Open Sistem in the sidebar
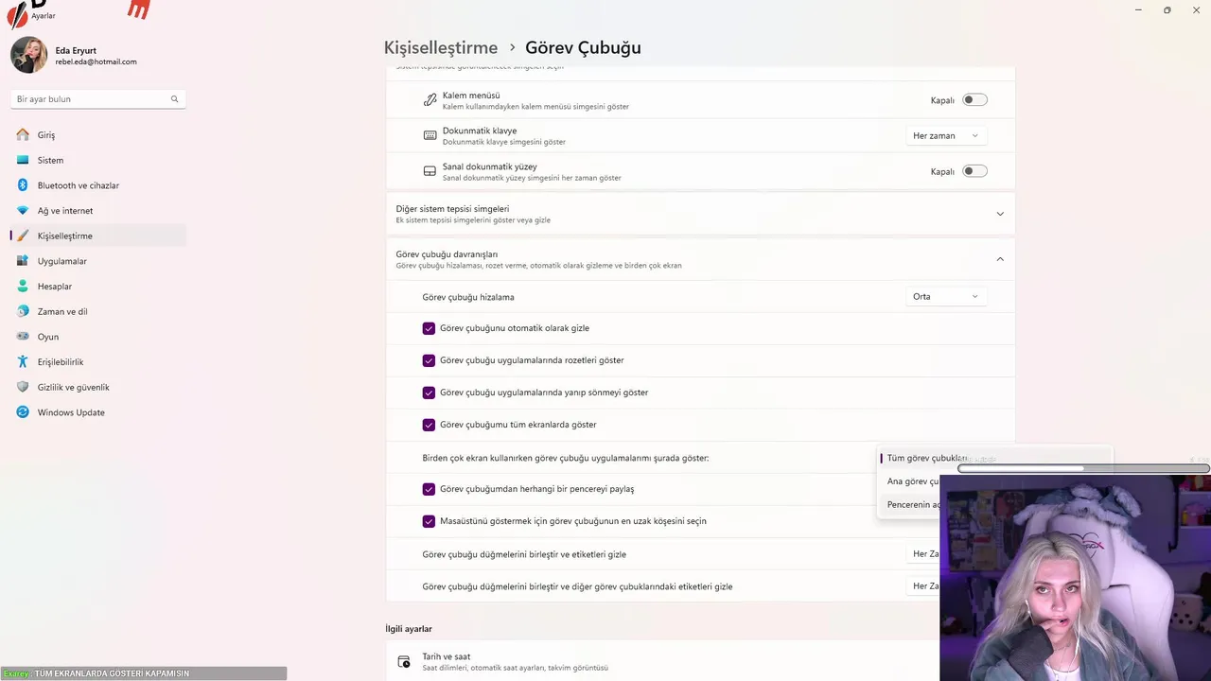Screen dimensions: 1211x681 pos(51,161)
